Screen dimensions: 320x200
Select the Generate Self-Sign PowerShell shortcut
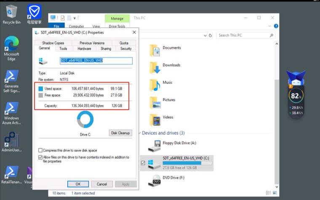click(11, 81)
